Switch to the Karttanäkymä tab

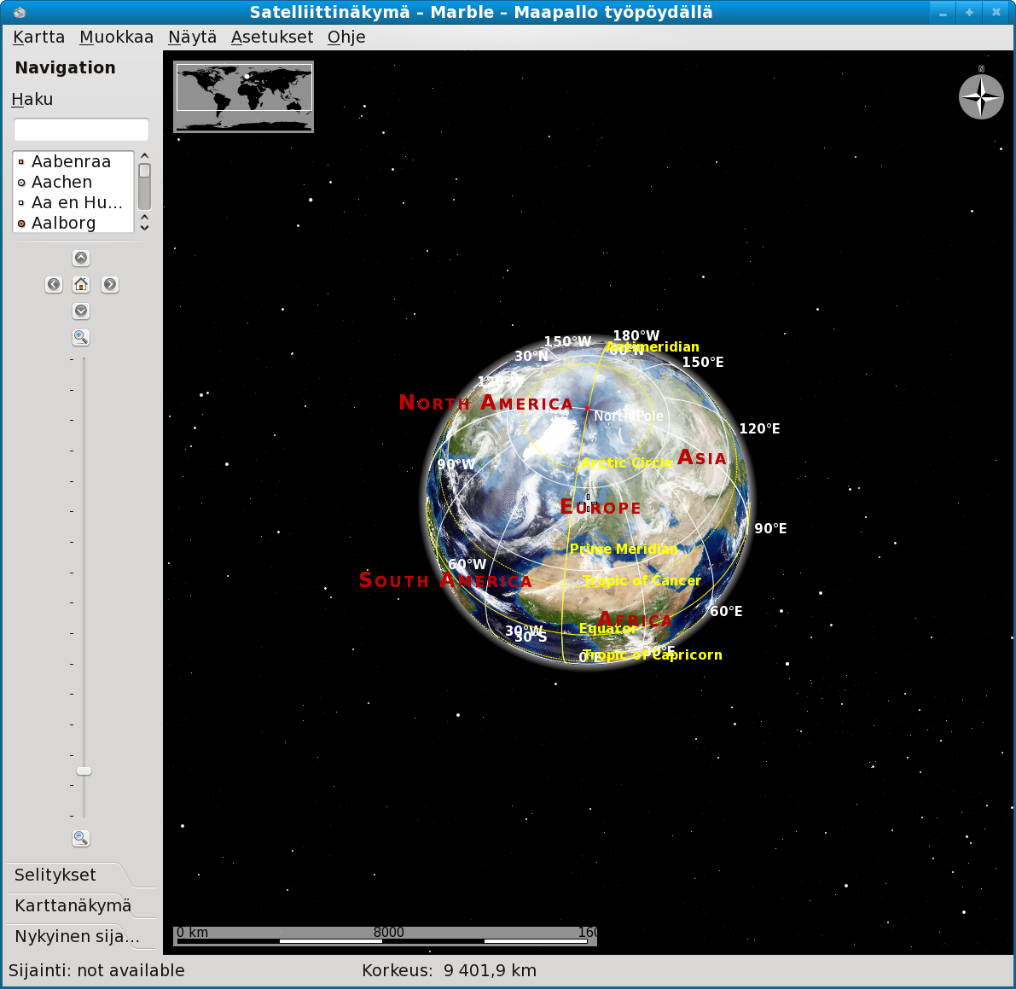click(x=73, y=905)
